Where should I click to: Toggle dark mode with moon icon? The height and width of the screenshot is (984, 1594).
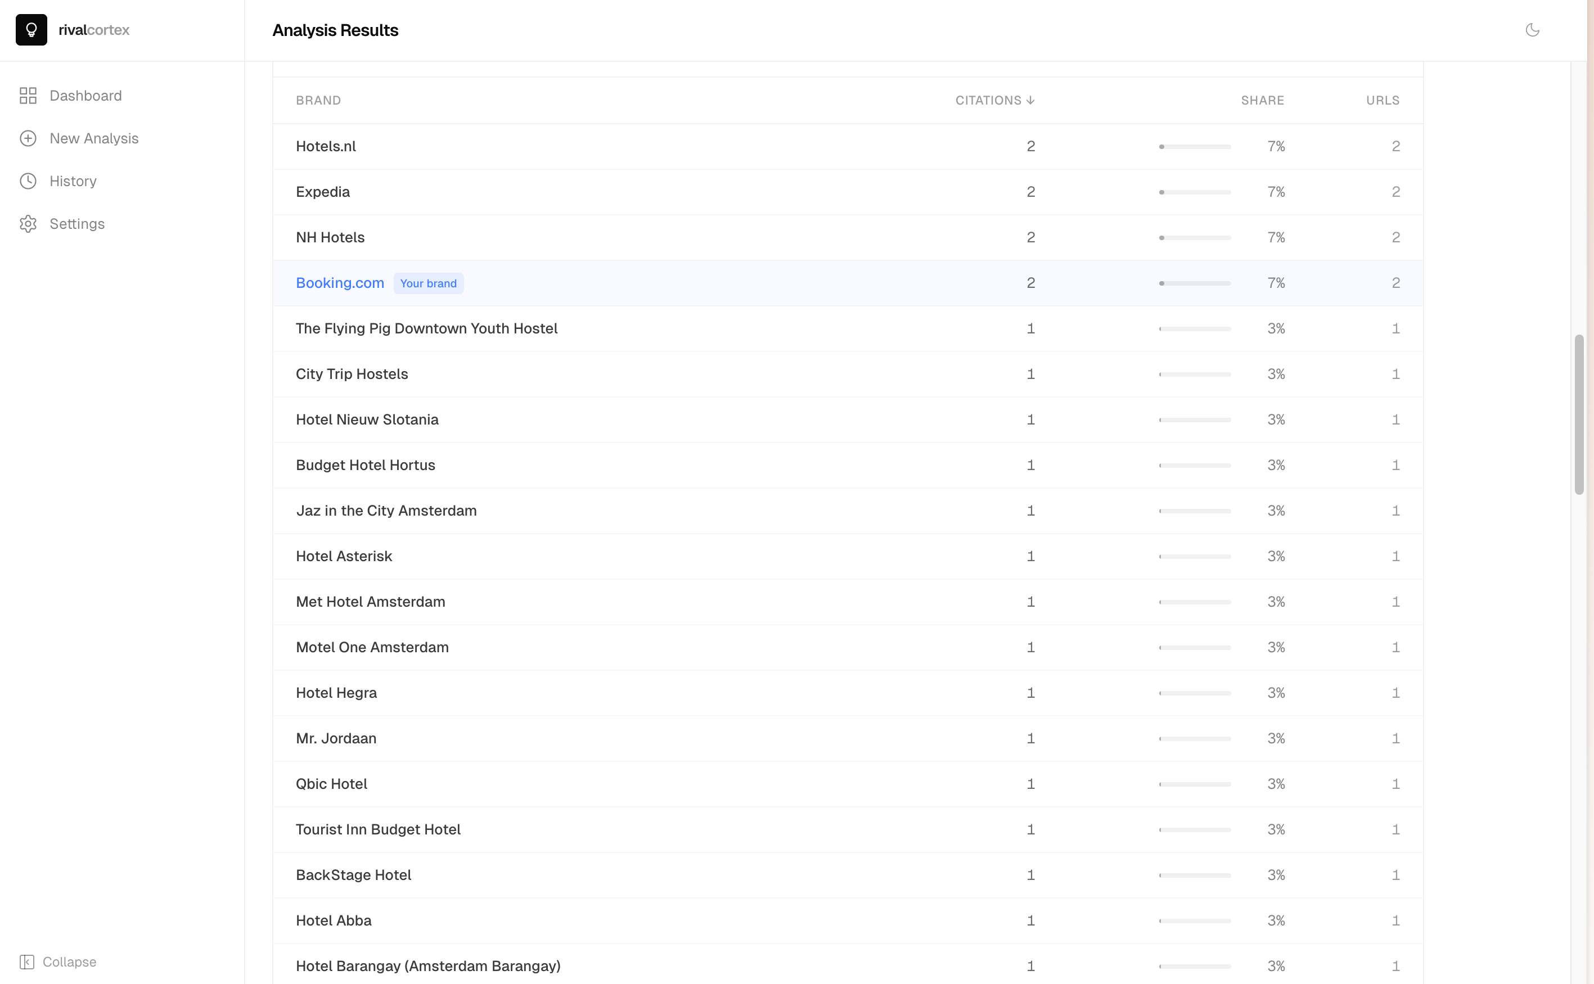(x=1532, y=30)
